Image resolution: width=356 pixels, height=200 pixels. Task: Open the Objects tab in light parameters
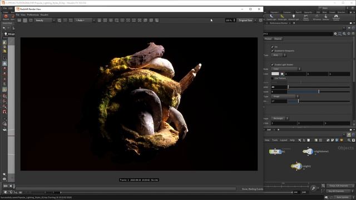pos(278,39)
